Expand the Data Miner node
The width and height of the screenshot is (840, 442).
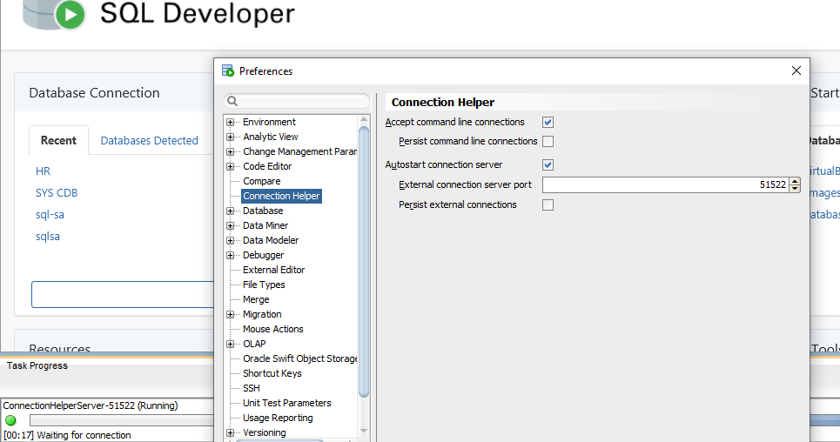[231, 225]
